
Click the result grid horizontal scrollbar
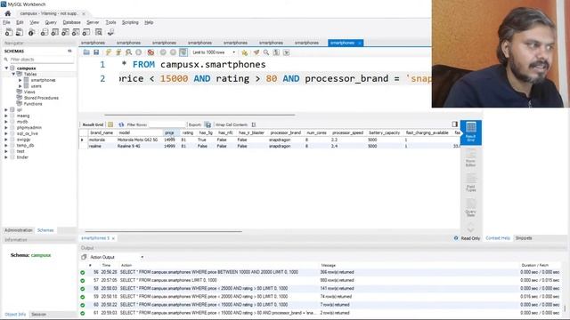click(x=163, y=231)
